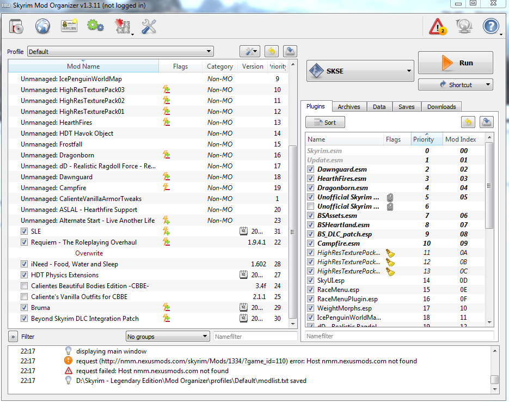The image size is (509, 402).
Task: Click the mod list vertical scrollbar
Action: tap(292, 194)
